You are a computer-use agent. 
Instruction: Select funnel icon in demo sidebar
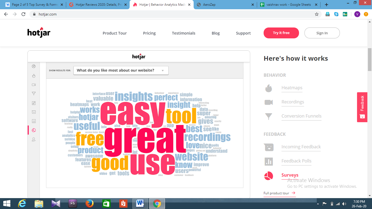(x=34, y=94)
